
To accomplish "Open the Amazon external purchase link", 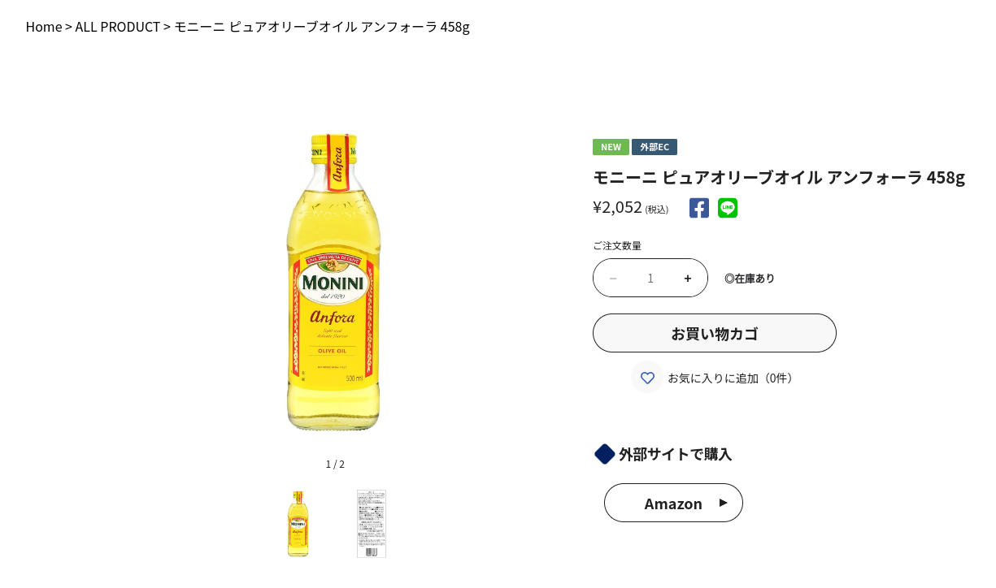I will 673,503.
